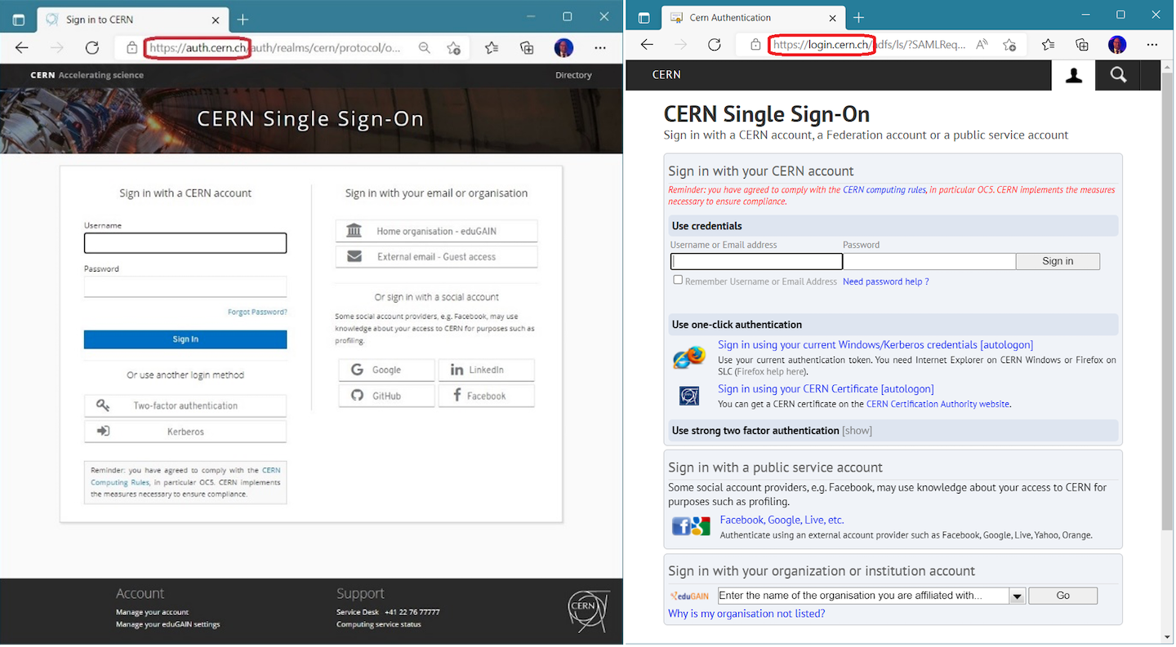The image size is (1176, 647).
Task: Add right login.cern.ch page to favorites
Action: tap(1010, 45)
